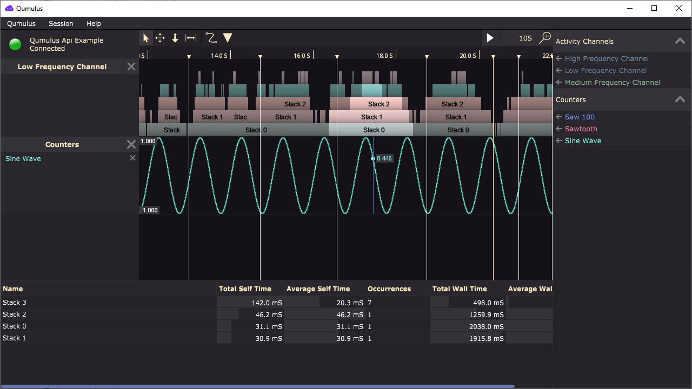Screen dimensions: 692x389
Task: Click the 18.0 S ruler label
Action: [x=384, y=56]
